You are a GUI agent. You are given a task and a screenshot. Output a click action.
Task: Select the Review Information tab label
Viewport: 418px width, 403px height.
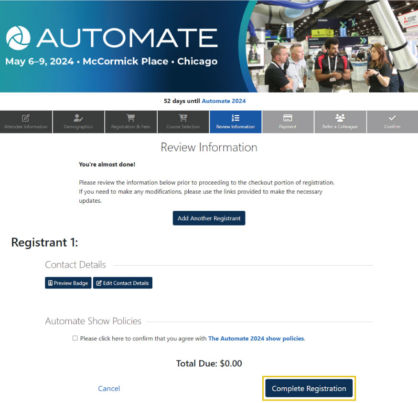[236, 127]
